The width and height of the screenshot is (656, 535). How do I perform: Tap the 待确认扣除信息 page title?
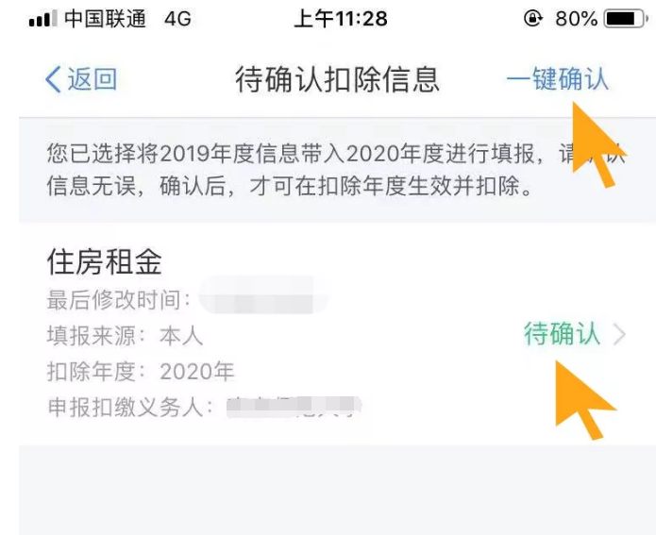(x=337, y=79)
